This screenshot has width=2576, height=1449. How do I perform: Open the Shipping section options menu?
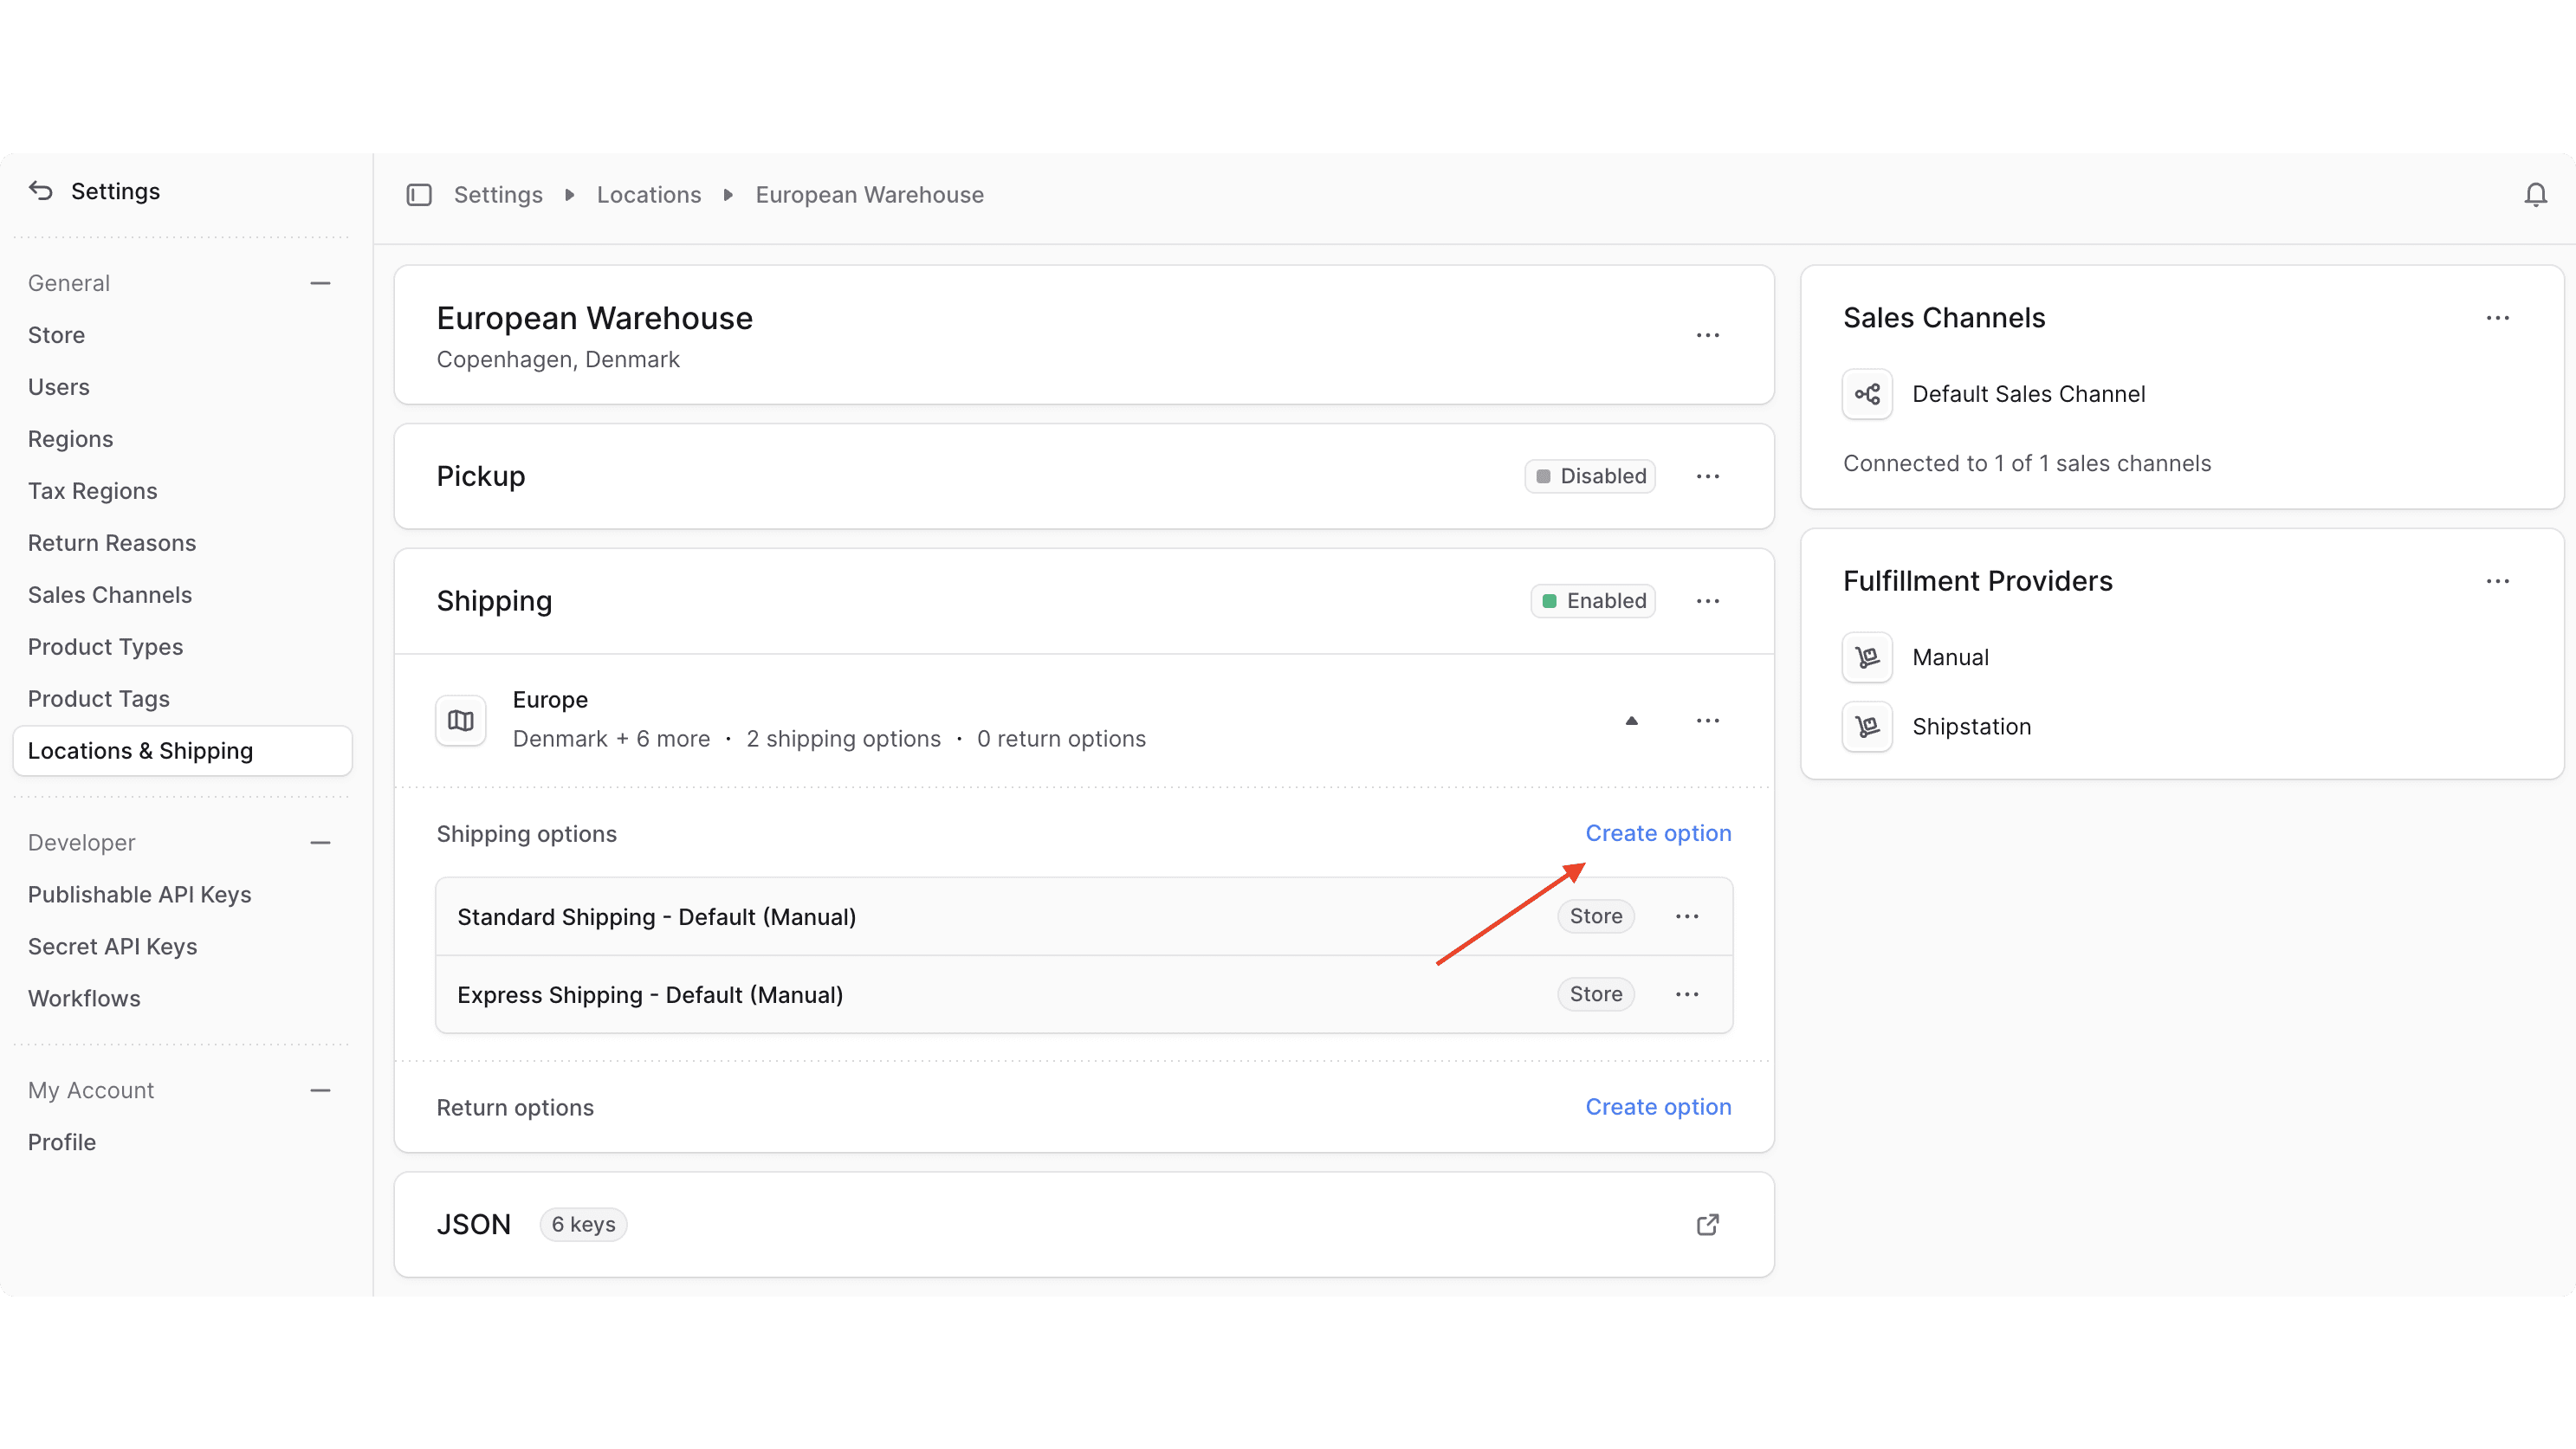(x=1707, y=601)
